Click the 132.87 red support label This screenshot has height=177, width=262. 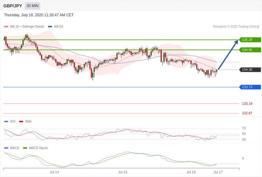coord(247,113)
